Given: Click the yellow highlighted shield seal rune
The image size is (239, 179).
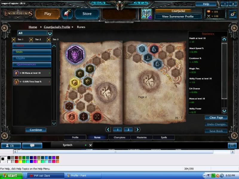Looking at the screenshot, I should click(74, 83).
